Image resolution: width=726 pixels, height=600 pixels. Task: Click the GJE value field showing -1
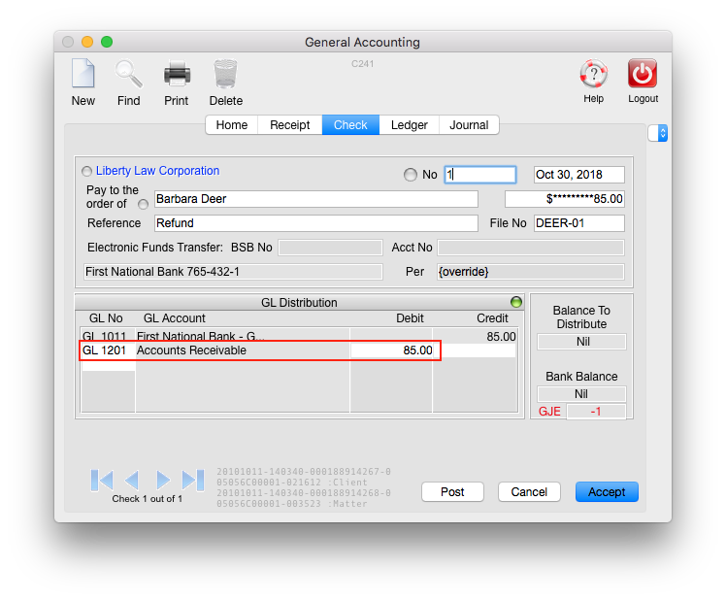pos(596,412)
